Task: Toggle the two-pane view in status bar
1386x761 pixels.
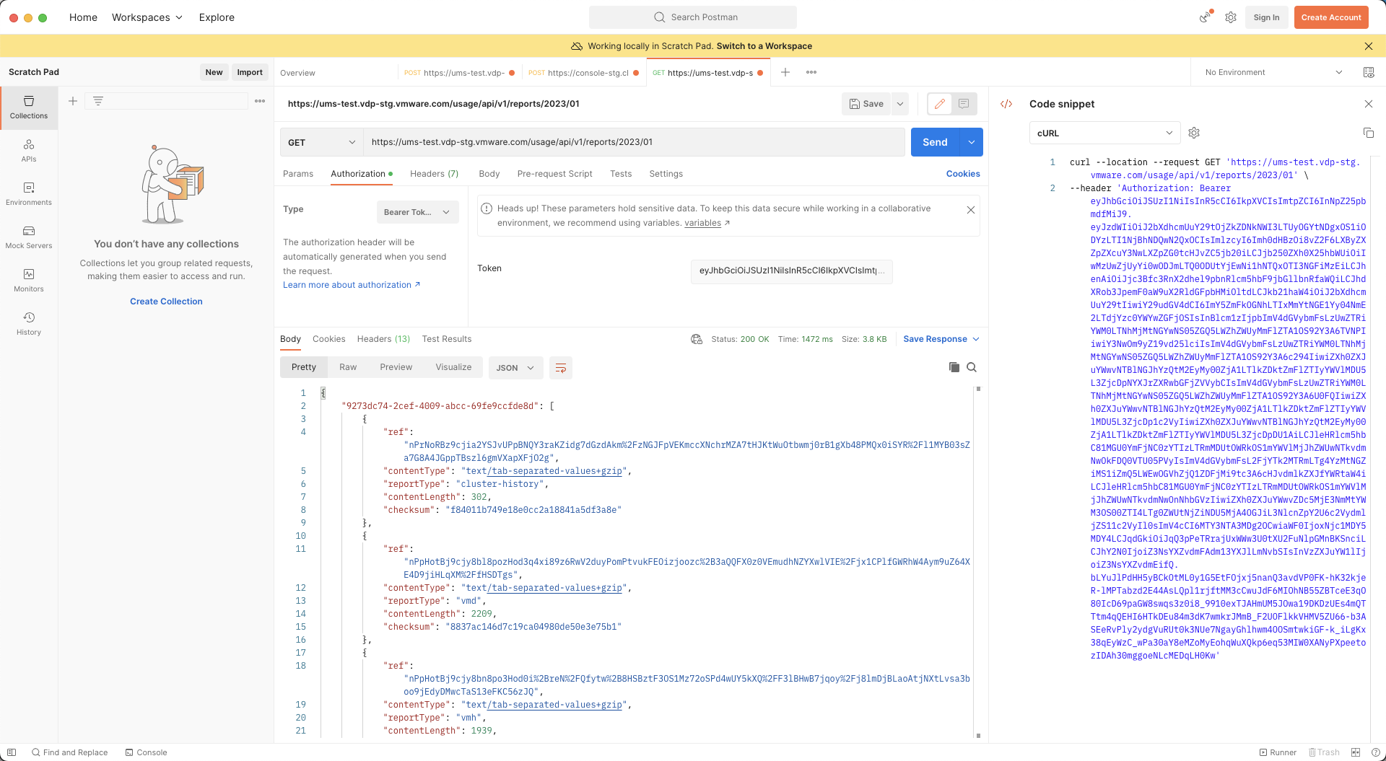Action: [1356, 752]
